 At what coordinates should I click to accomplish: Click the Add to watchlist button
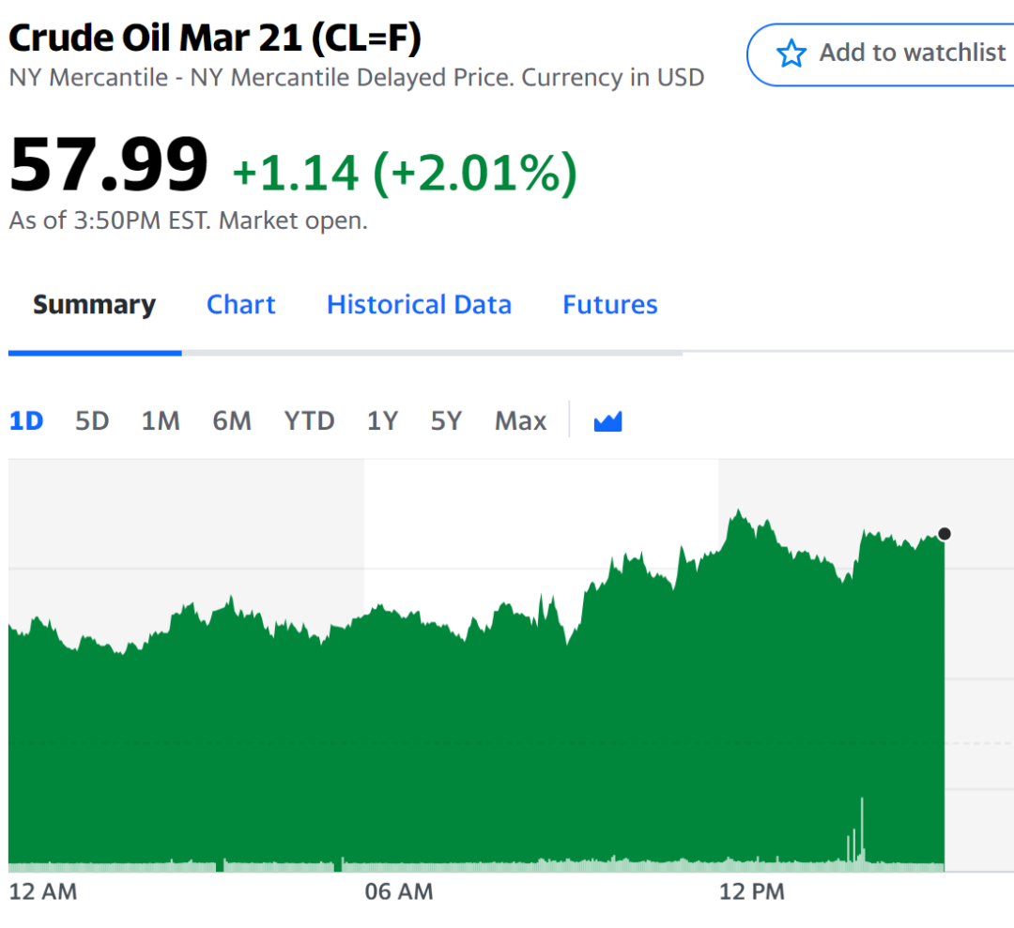pos(892,53)
